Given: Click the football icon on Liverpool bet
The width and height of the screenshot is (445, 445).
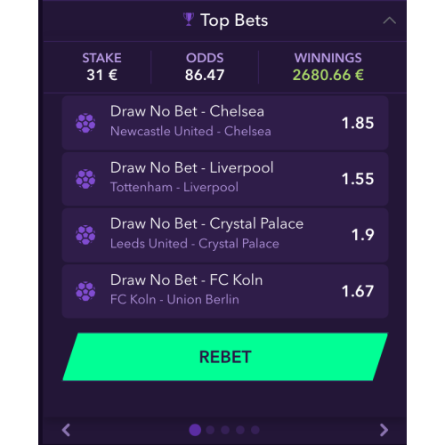Looking at the screenshot, I should click(x=85, y=179).
